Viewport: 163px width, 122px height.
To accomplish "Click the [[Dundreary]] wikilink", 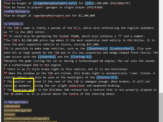I will (x=97, y=48).
